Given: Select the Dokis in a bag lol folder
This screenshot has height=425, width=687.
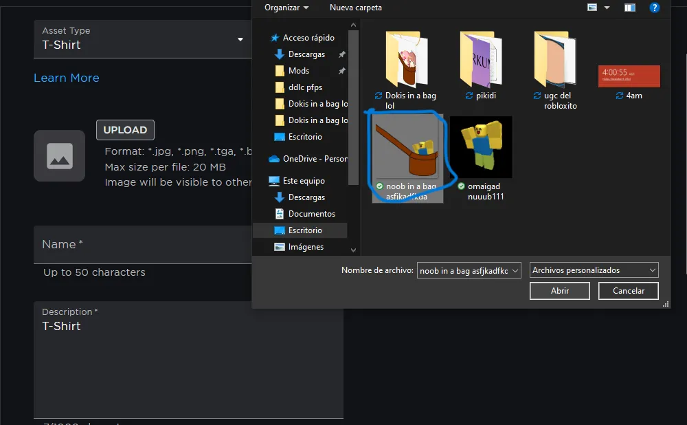Looking at the screenshot, I should 406,71.
